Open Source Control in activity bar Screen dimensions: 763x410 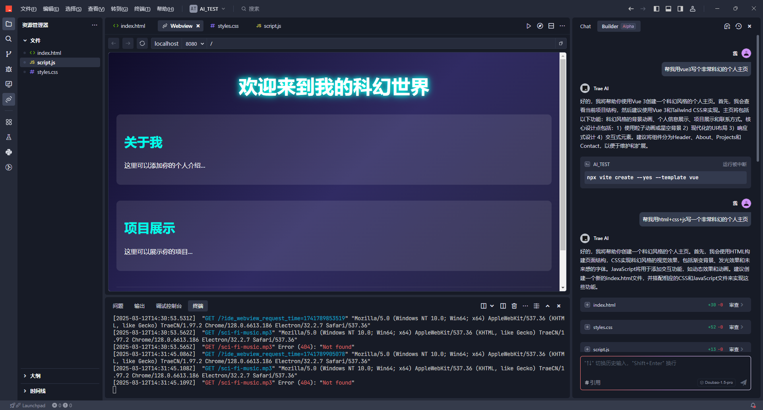coord(9,54)
